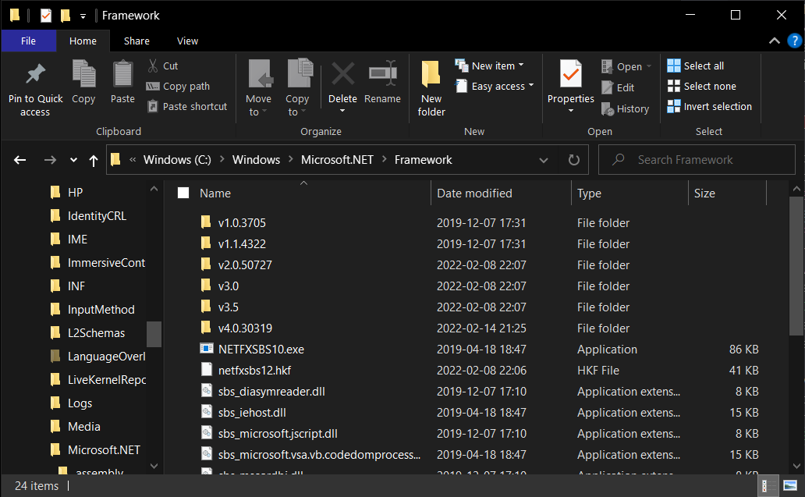Screen dimensions: 805x497
Task: Expand the address bar history dropdown
Action: [543, 160]
